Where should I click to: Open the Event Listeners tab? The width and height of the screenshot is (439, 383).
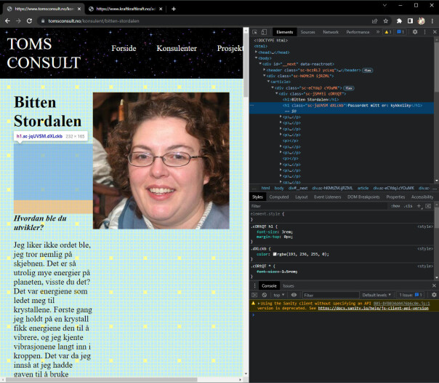coord(327,197)
